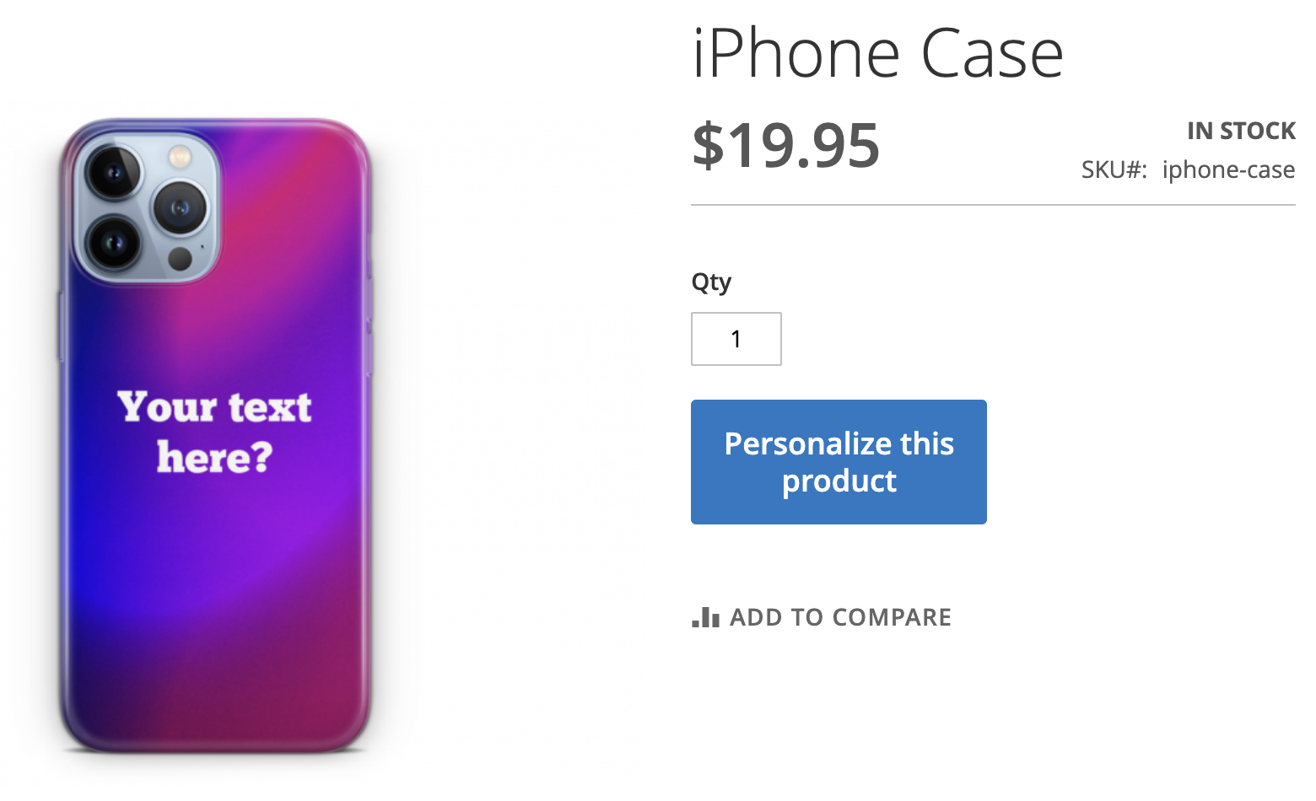Screen dimensions: 1316x801
Task: Click the bar-chart compare icon
Action: pyautogui.click(x=705, y=616)
